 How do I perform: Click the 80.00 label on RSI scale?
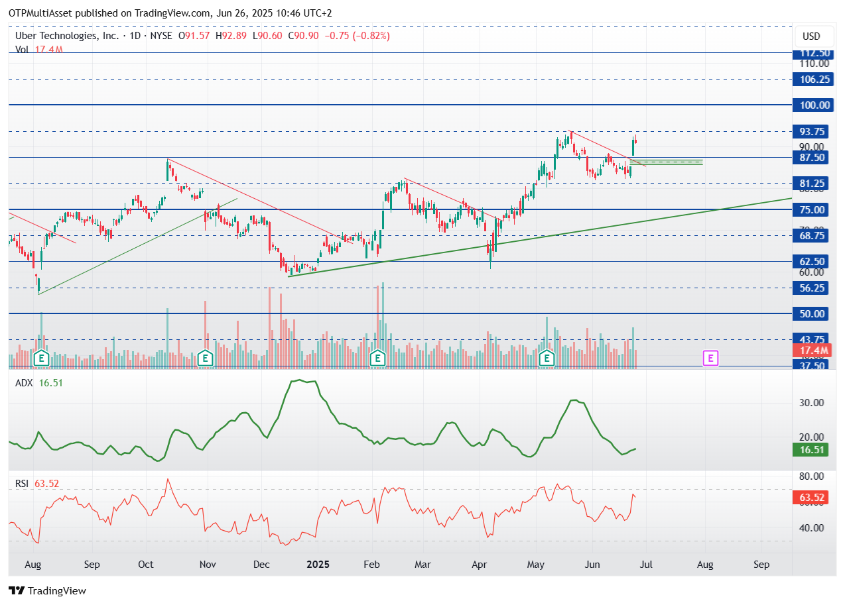click(812, 476)
